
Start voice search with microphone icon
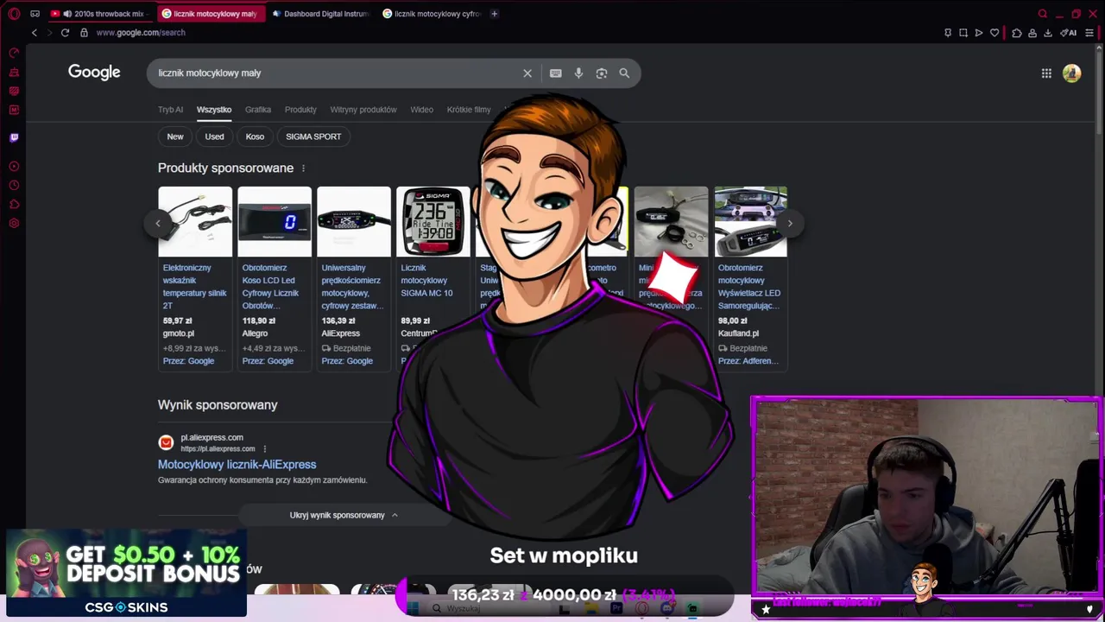pos(578,73)
